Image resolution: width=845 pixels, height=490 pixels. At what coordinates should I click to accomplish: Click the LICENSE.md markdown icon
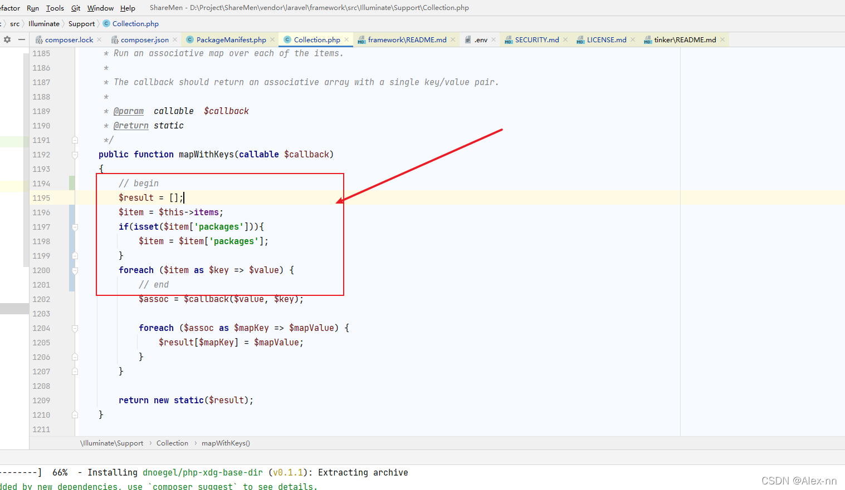pyautogui.click(x=580, y=40)
